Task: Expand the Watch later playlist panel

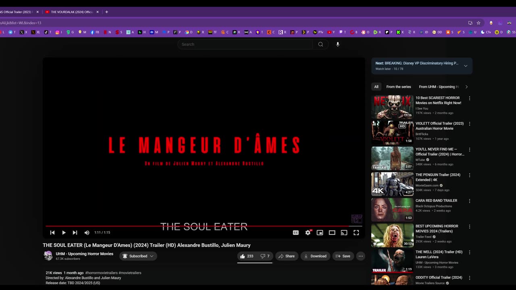Action: 466,66
